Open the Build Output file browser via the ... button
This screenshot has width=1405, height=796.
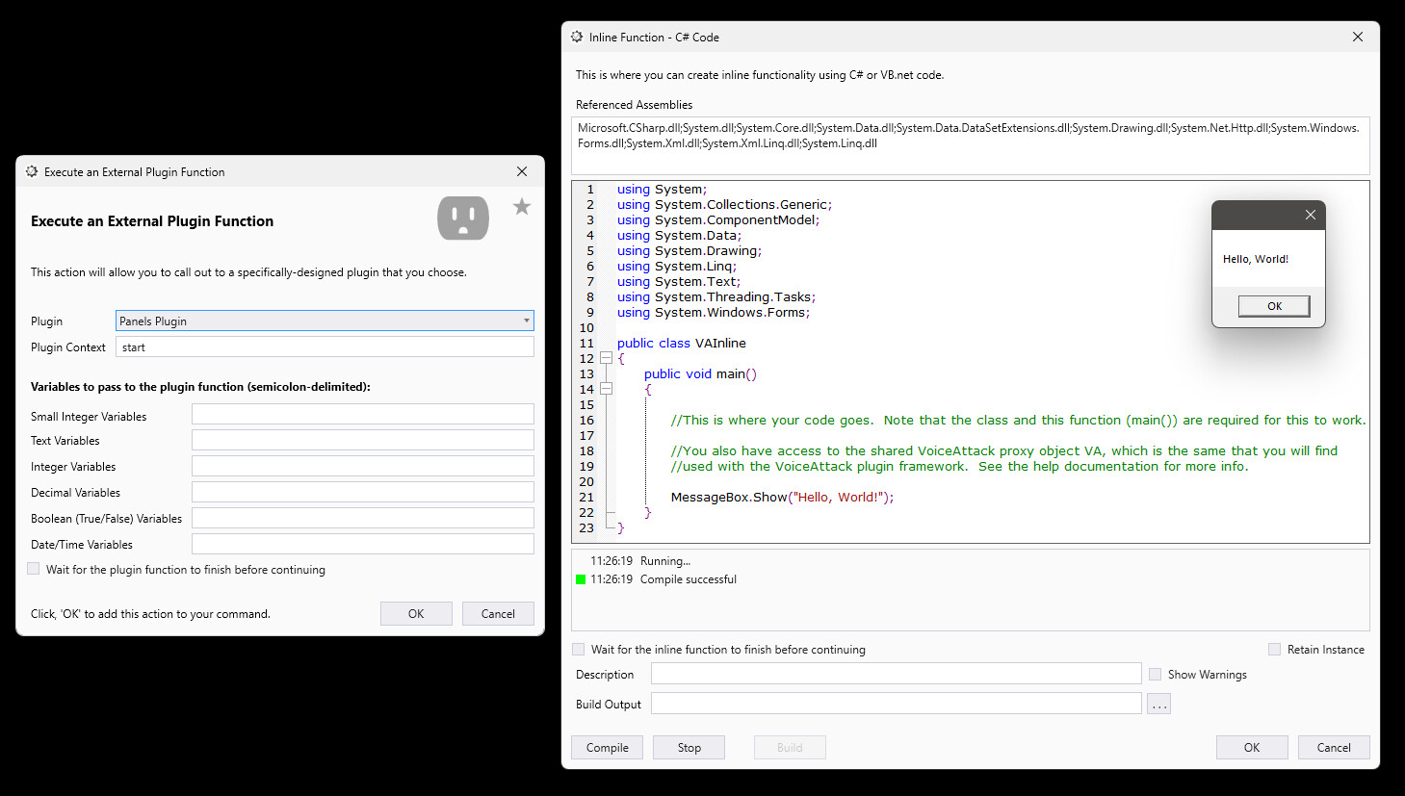(1158, 703)
